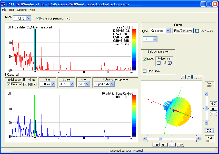Click the horizontal rotation slider thumb
Viewport: 219px width, 154px height.
click(x=161, y=138)
